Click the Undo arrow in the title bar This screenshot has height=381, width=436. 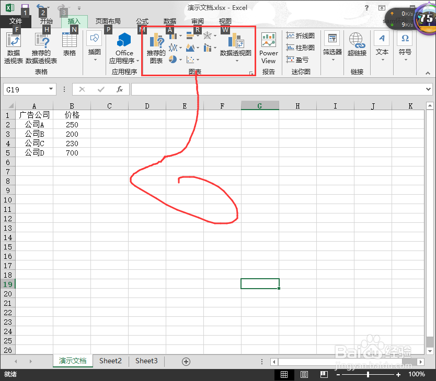[x=40, y=7]
